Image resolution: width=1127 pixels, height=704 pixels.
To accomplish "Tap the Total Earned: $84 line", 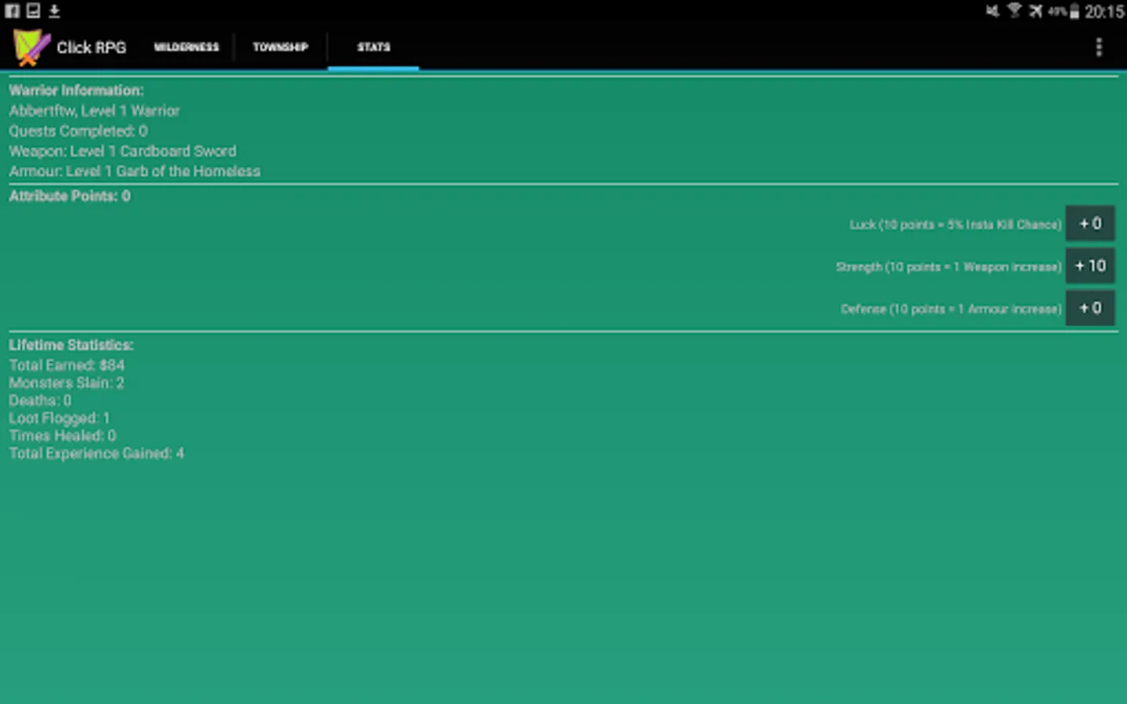I will 67,365.
